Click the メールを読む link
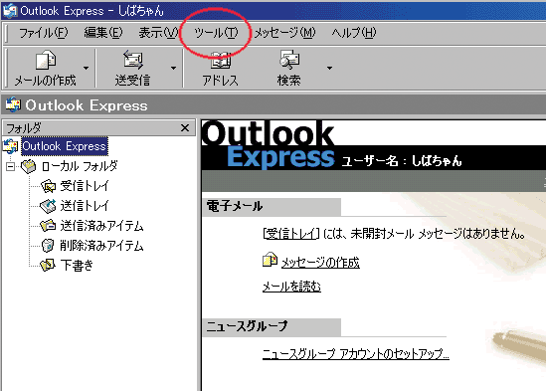Image resolution: width=546 pixels, height=391 pixels. click(x=291, y=287)
